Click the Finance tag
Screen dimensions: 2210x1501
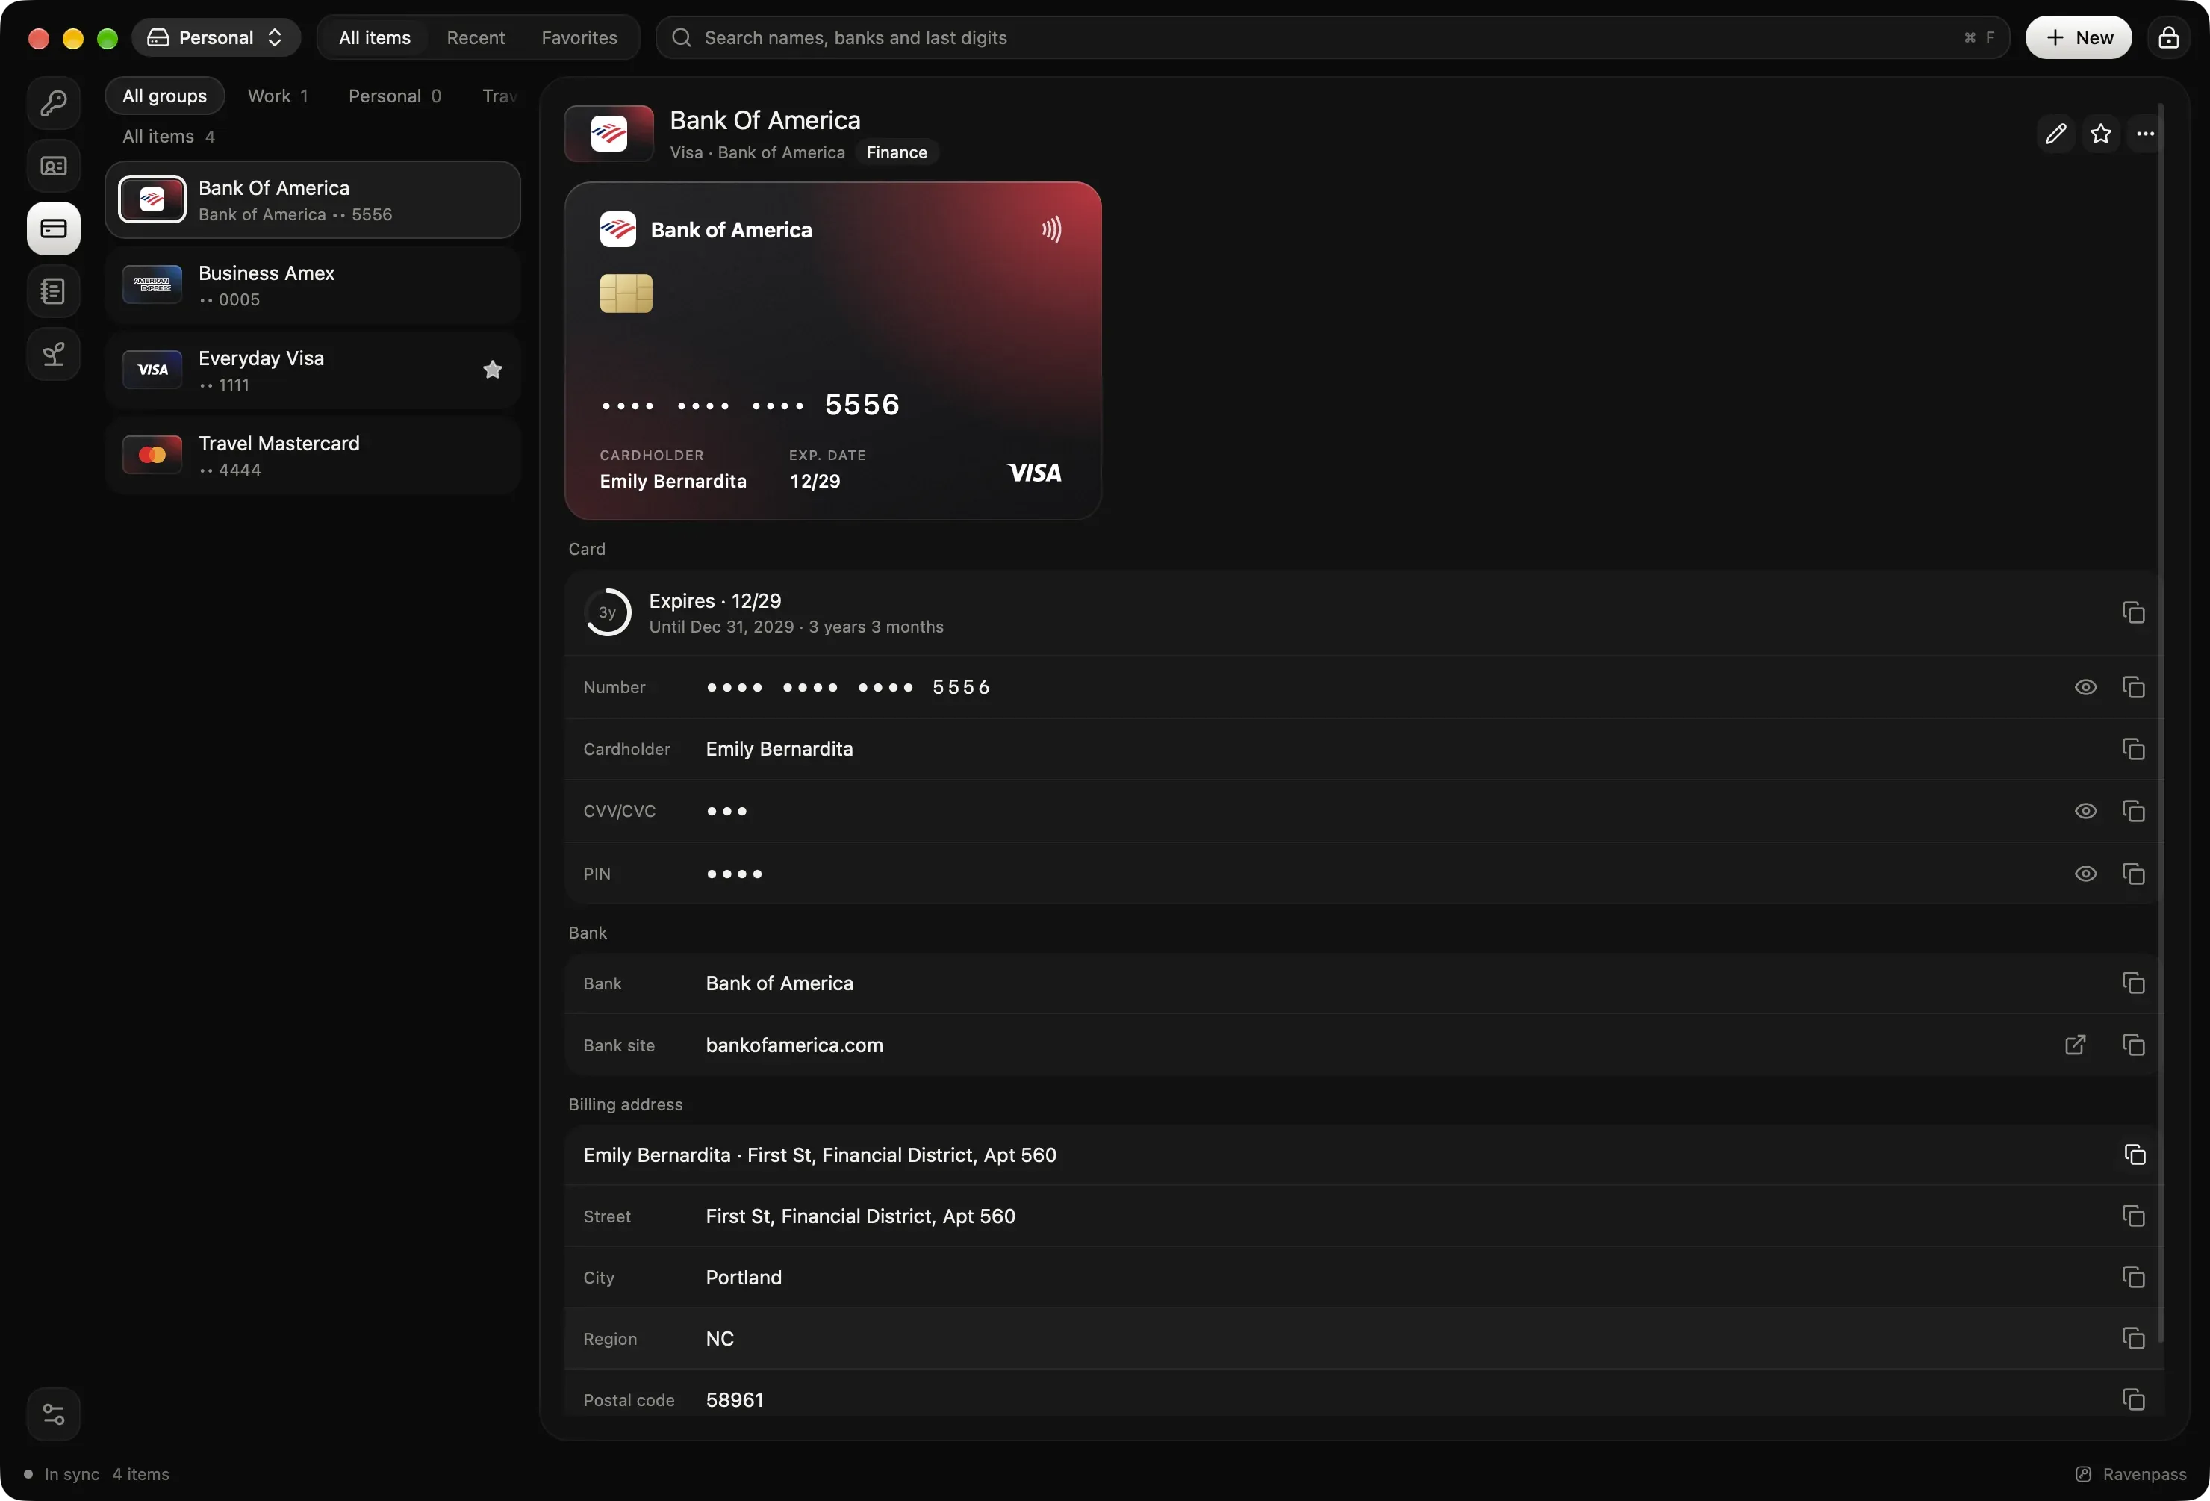point(896,152)
